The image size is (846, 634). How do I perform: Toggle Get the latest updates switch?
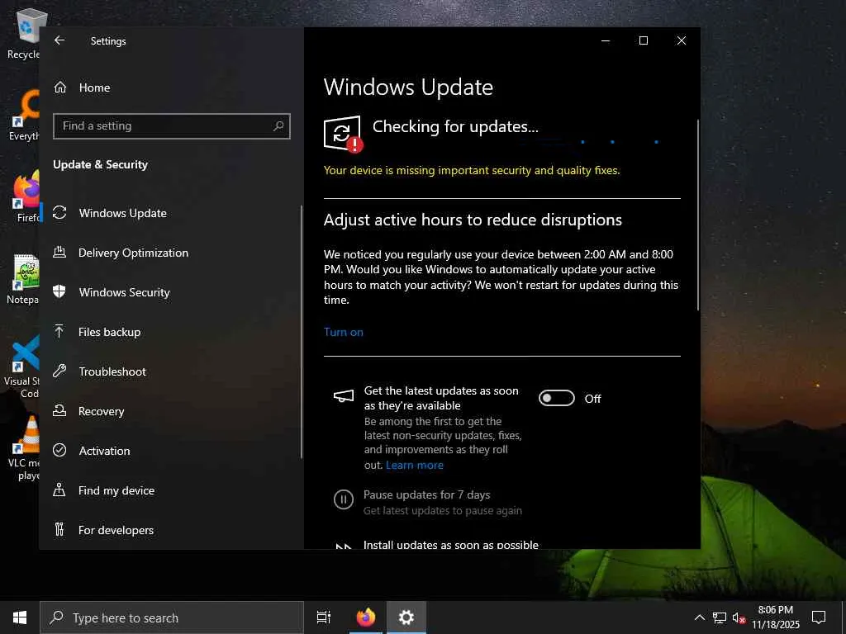(557, 398)
